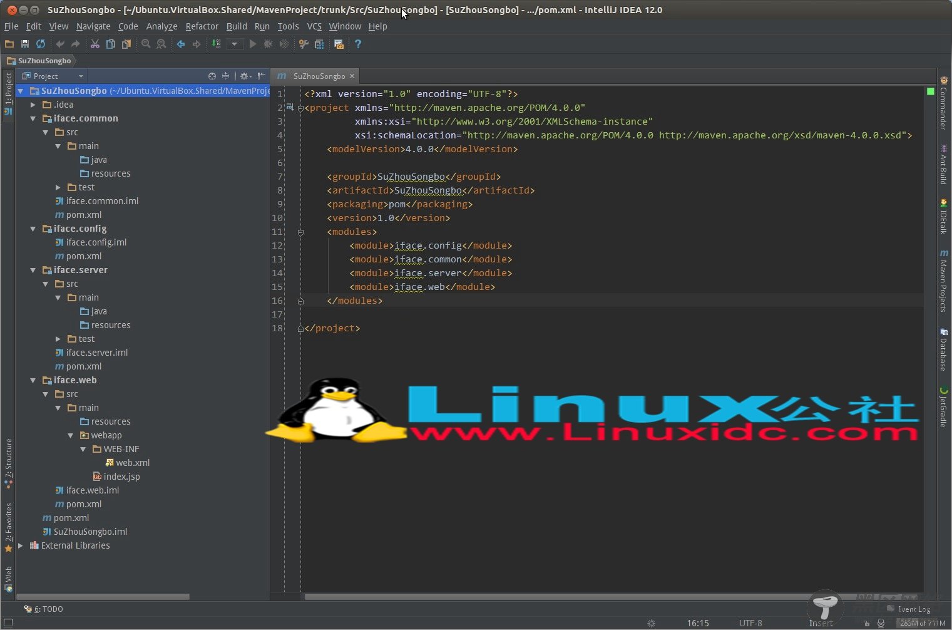Collapse the iface.common module node
This screenshot has width=952, height=630.
[33, 118]
